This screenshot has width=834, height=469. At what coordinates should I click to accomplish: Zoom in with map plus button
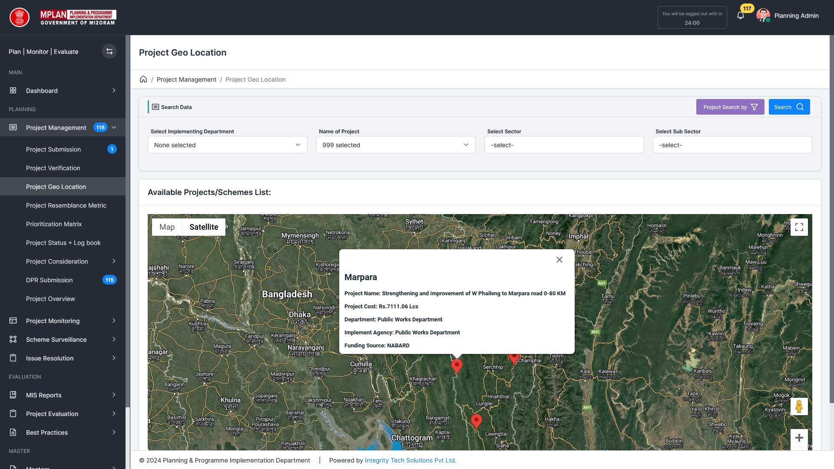pos(799,438)
